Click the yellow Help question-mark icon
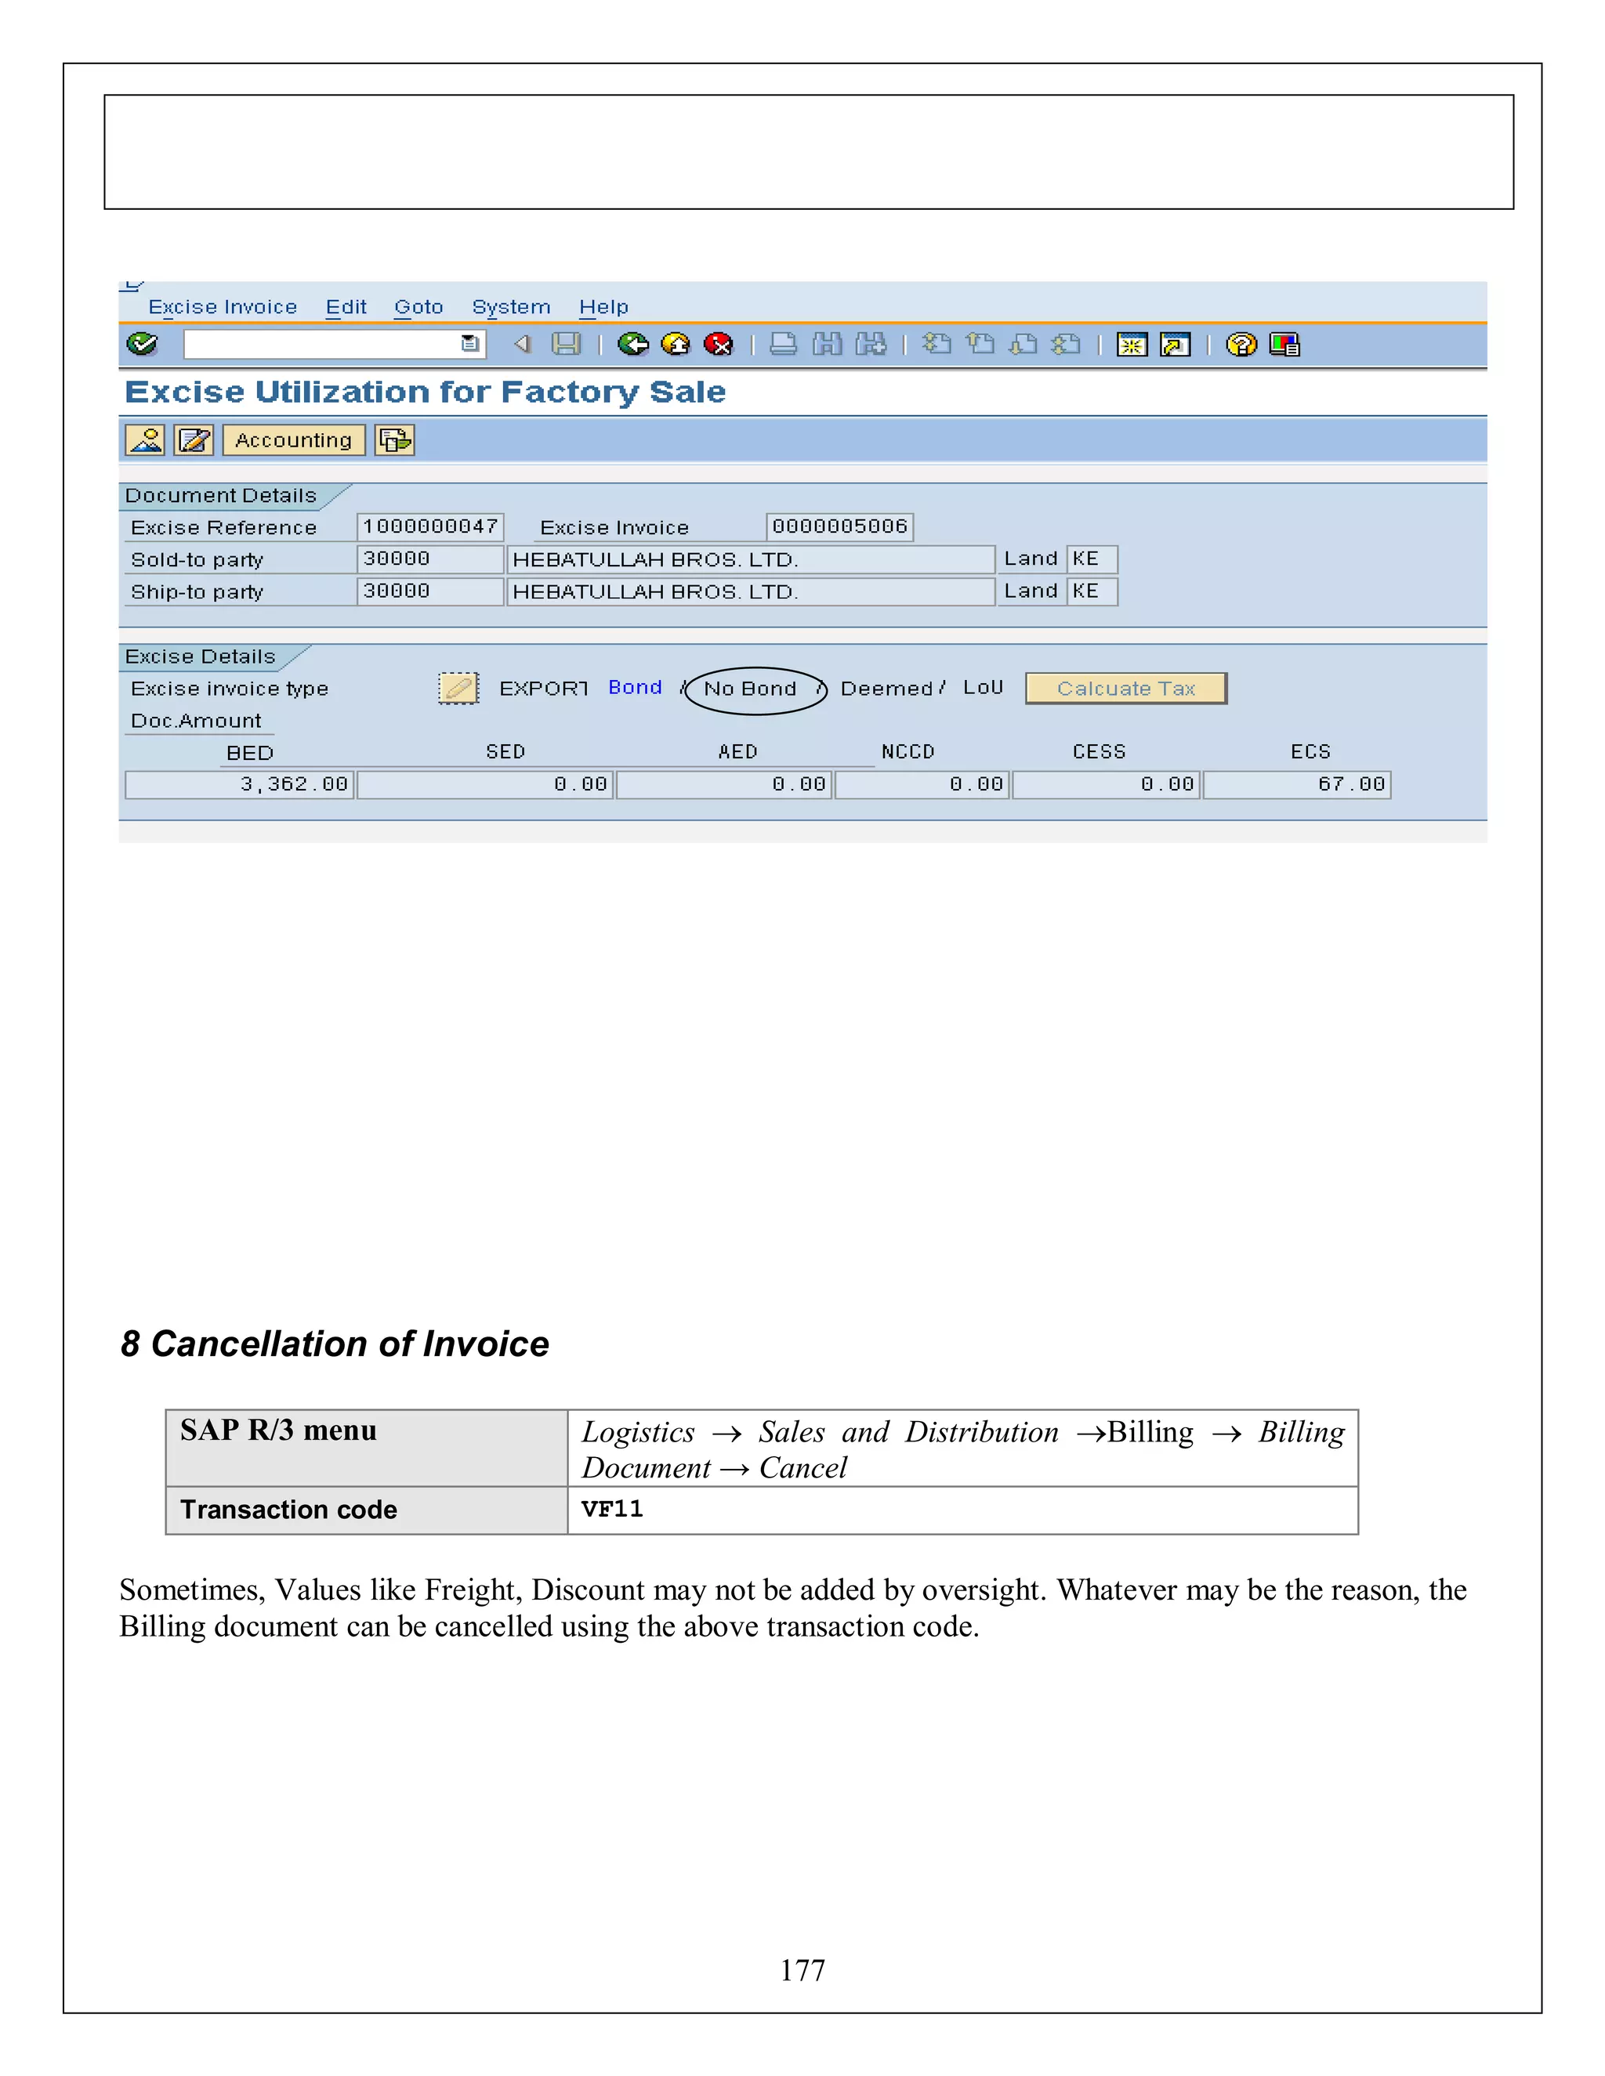The width and height of the screenshot is (1605, 2076). (x=1241, y=344)
